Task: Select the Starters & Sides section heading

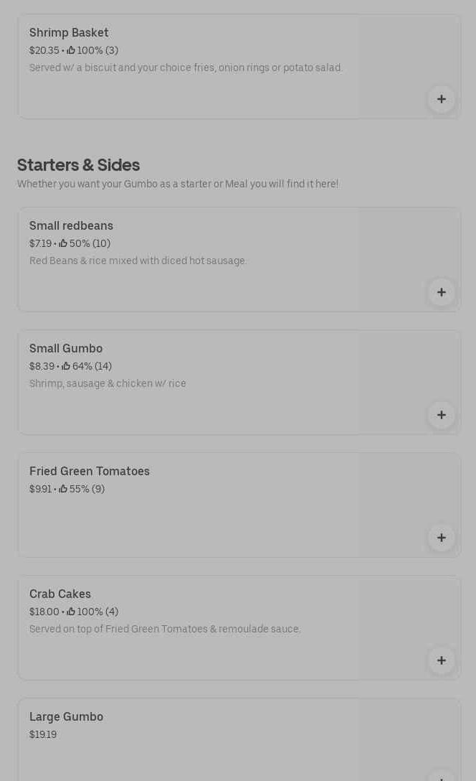Action: tap(79, 165)
